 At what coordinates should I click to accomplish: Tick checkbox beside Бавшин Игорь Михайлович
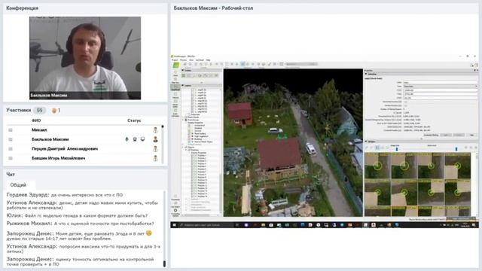pyautogui.click(x=11, y=158)
